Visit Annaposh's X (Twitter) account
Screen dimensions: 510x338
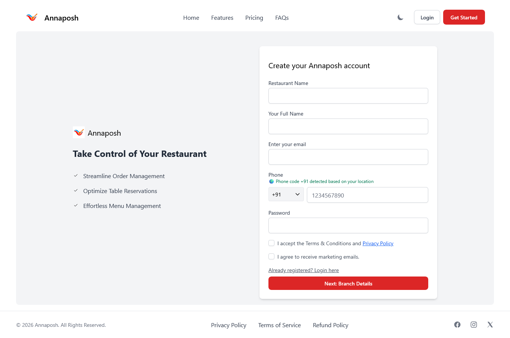[490, 325]
